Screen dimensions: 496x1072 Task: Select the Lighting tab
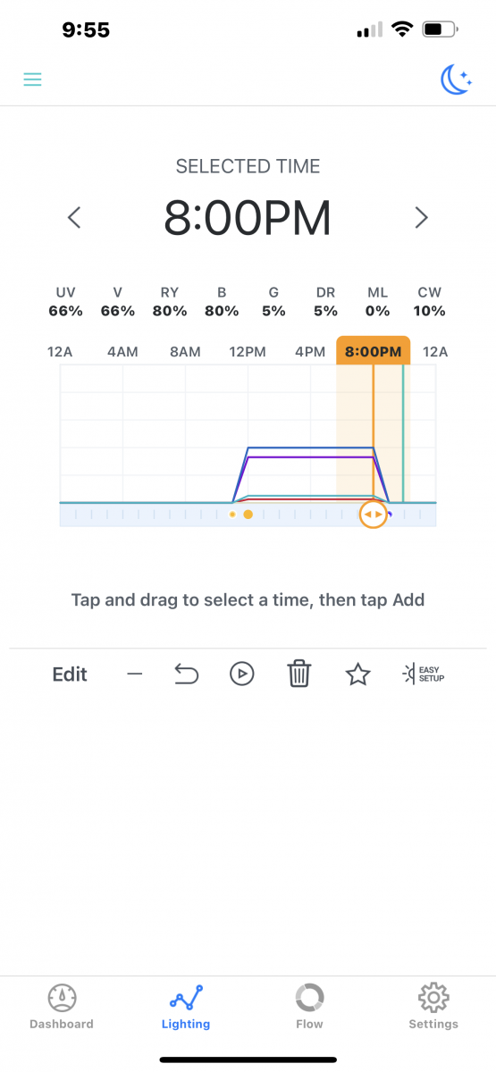coord(186,1007)
